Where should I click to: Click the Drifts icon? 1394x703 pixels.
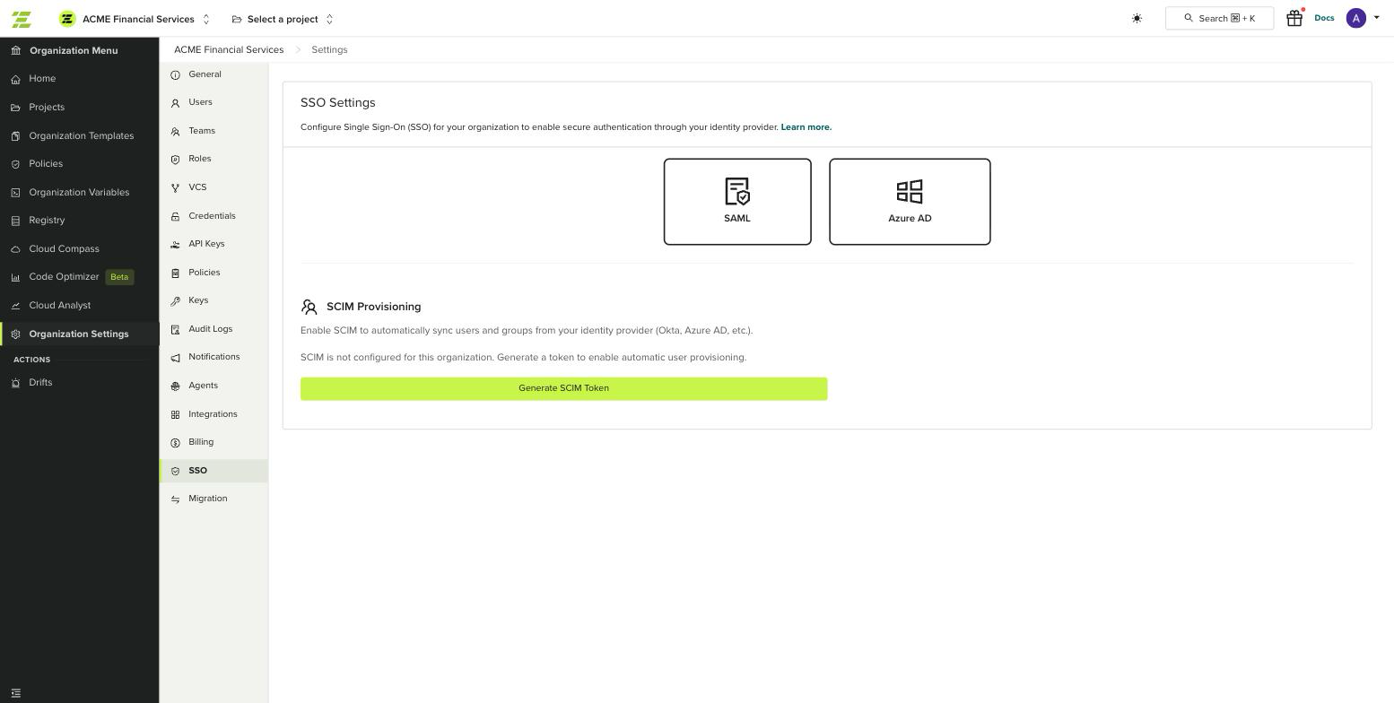[15, 383]
